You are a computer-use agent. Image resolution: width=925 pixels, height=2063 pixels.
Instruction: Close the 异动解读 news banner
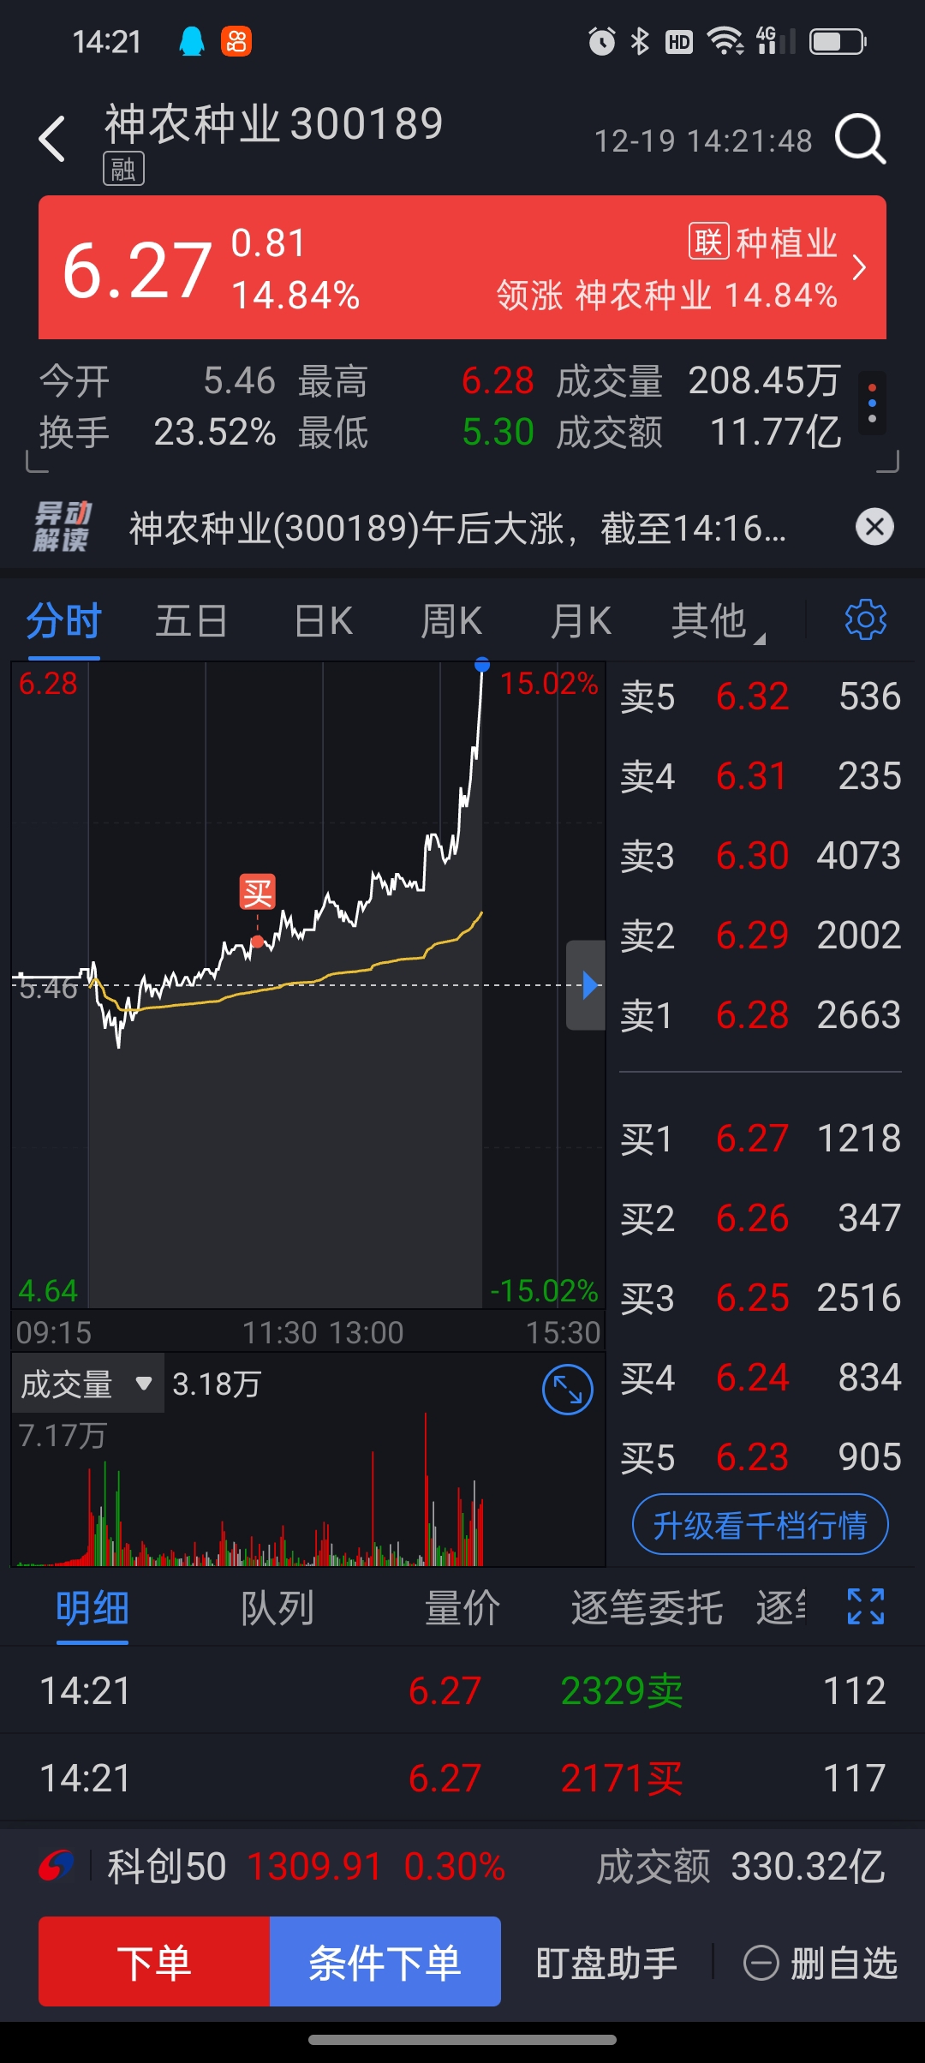click(x=874, y=526)
